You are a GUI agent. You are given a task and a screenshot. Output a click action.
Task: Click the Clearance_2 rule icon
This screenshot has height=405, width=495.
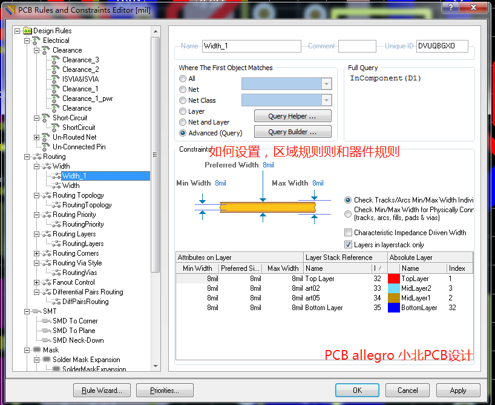pos(56,70)
